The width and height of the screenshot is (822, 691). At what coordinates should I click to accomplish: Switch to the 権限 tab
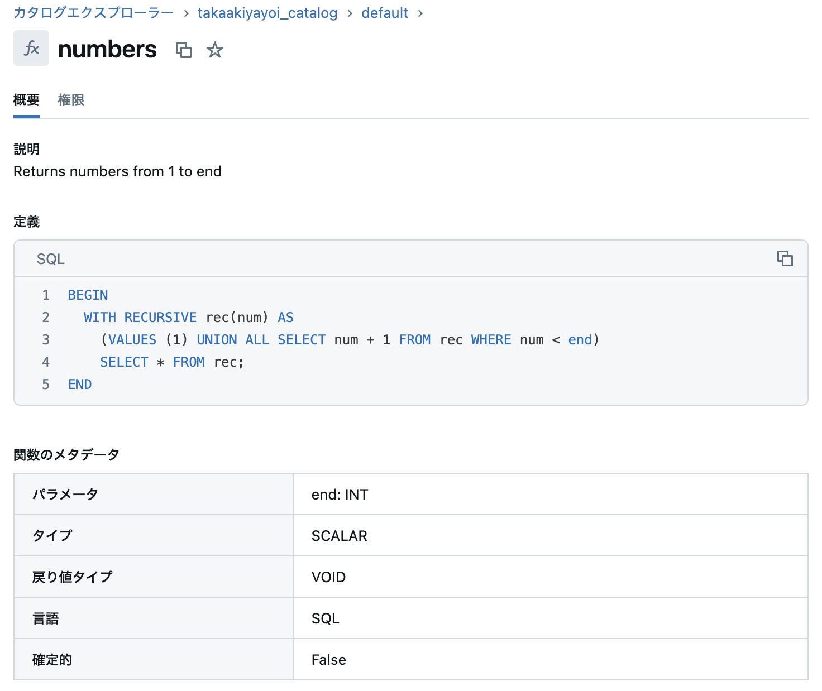pos(71,100)
